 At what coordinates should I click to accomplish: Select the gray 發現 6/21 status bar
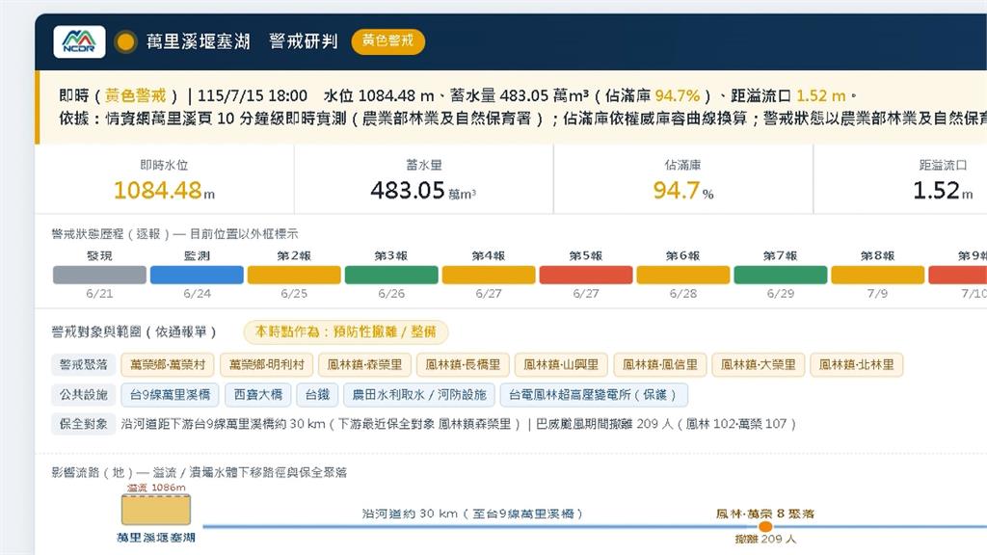coord(99,275)
